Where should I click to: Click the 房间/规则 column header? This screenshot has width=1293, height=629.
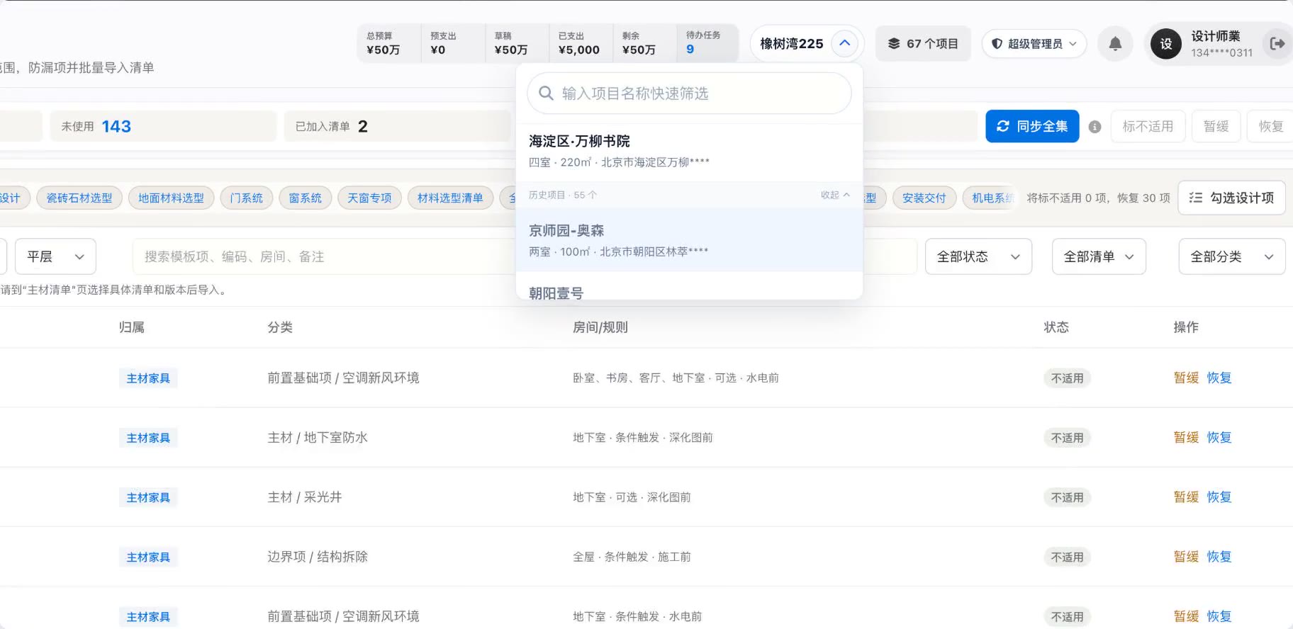pos(600,327)
